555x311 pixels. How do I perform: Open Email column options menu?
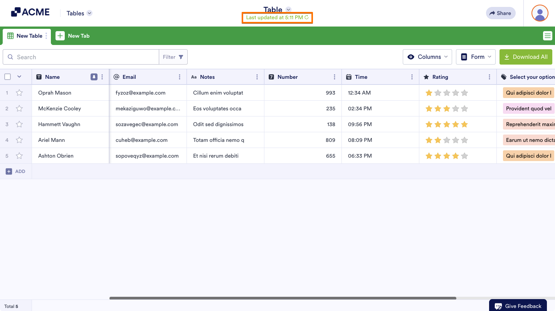(x=180, y=77)
